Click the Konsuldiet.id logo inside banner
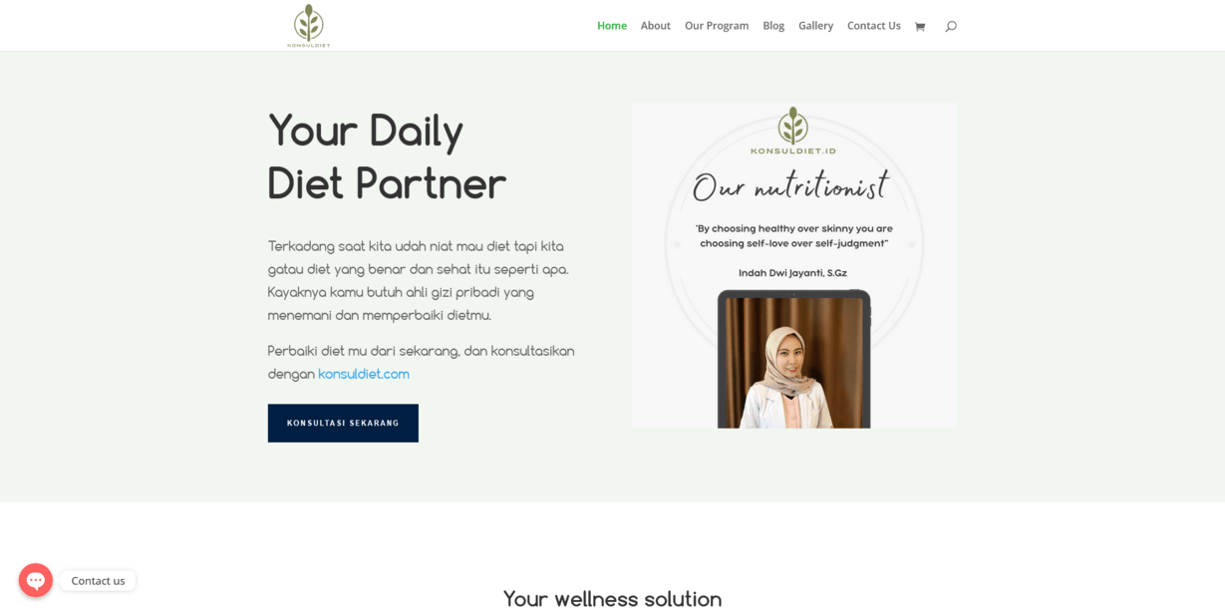Screen dimensions: 1225x616 point(793,131)
